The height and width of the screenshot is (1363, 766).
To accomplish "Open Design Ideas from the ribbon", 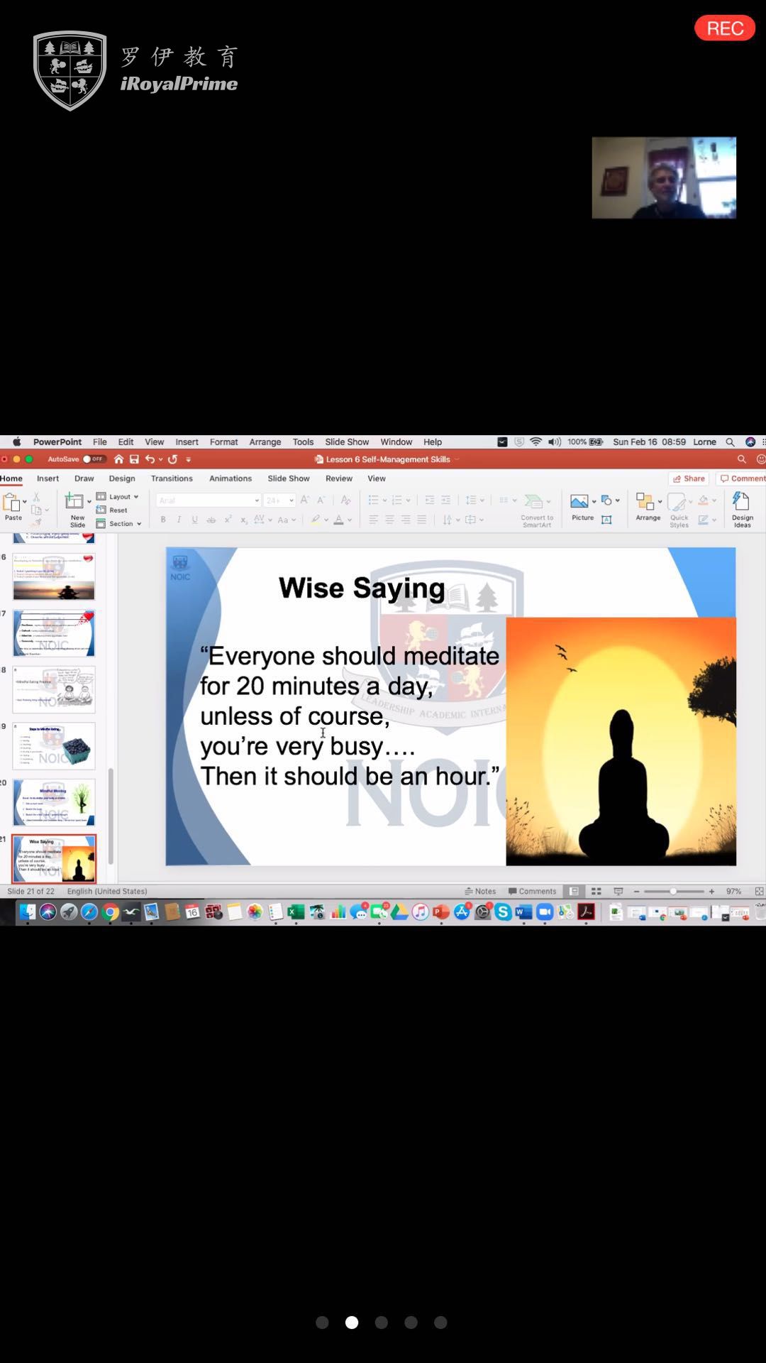I will click(742, 502).
